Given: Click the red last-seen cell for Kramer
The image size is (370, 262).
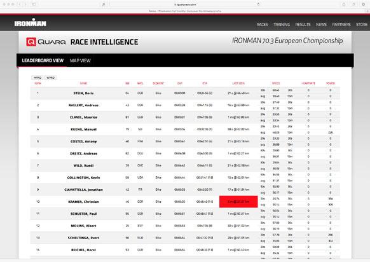Looking at the screenshot, I should point(238,202).
